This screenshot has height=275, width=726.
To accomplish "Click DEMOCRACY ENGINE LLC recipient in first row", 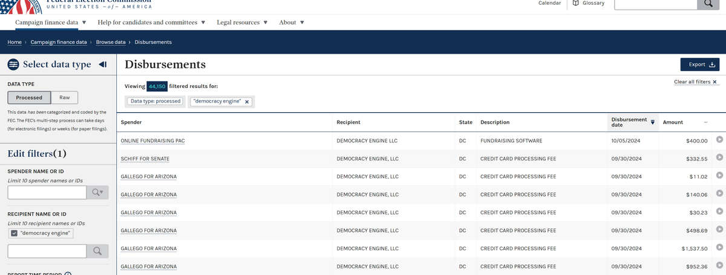I will click(367, 141).
